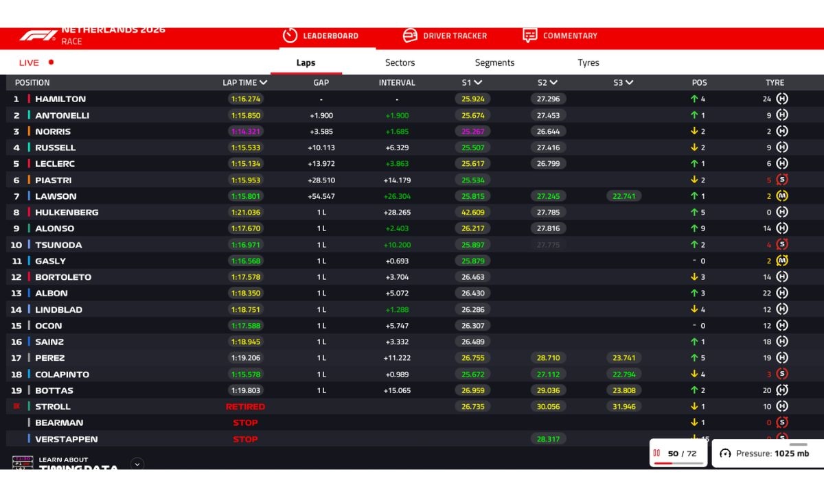The image size is (824, 500).
Task: Click Piastri's soft tyre icon
Action: [781, 180]
